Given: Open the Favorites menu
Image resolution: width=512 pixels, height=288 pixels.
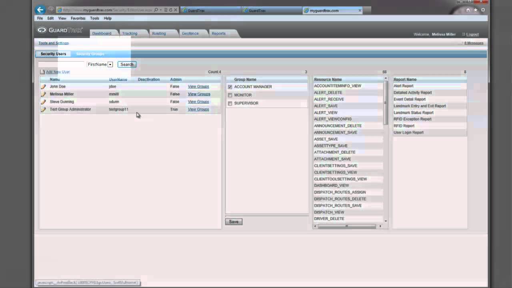Looking at the screenshot, I should (78, 18).
